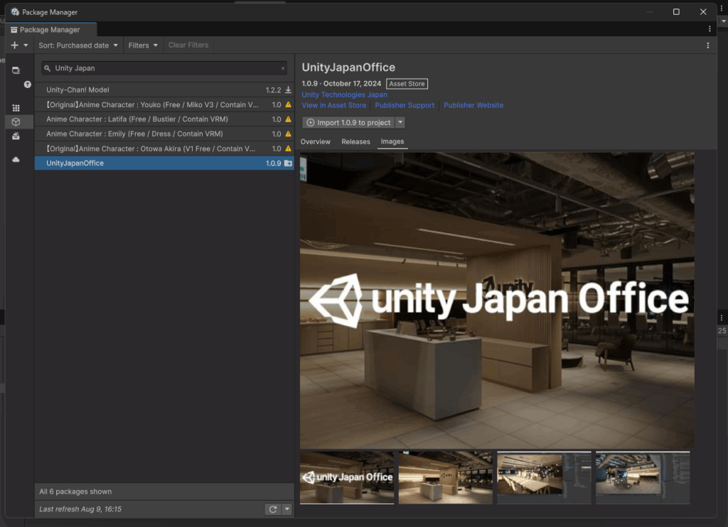The width and height of the screenshot is (728, 527).
Task: Click the import folder icon on the UnityJapanOffice row
Action: pos(289,163)
